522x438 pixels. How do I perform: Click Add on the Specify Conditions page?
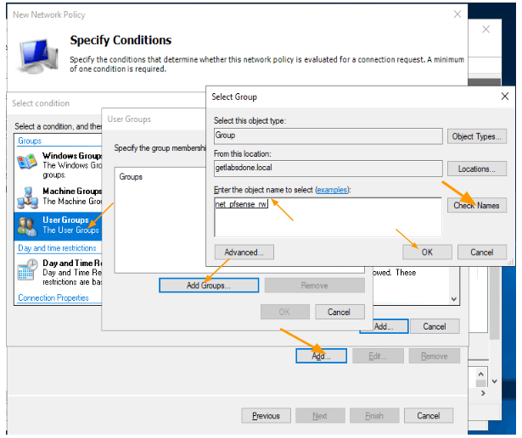(321, 356)
